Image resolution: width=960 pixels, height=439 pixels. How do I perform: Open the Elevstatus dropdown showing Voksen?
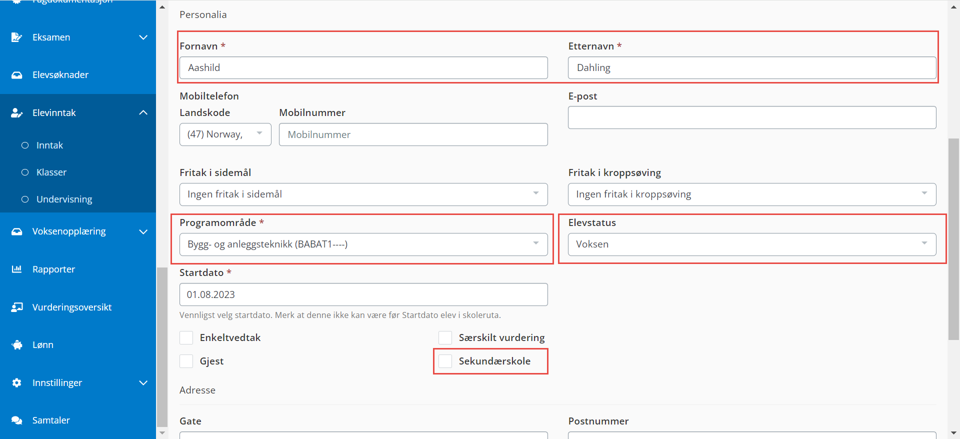pyautogui.click(x=752, y=244)
